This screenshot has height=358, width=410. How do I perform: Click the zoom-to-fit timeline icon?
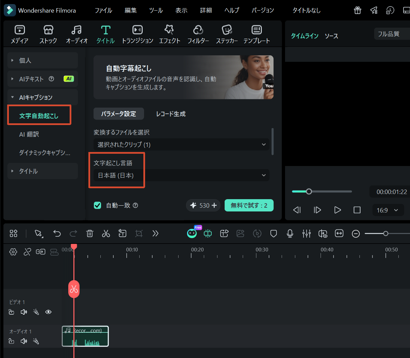339,233
